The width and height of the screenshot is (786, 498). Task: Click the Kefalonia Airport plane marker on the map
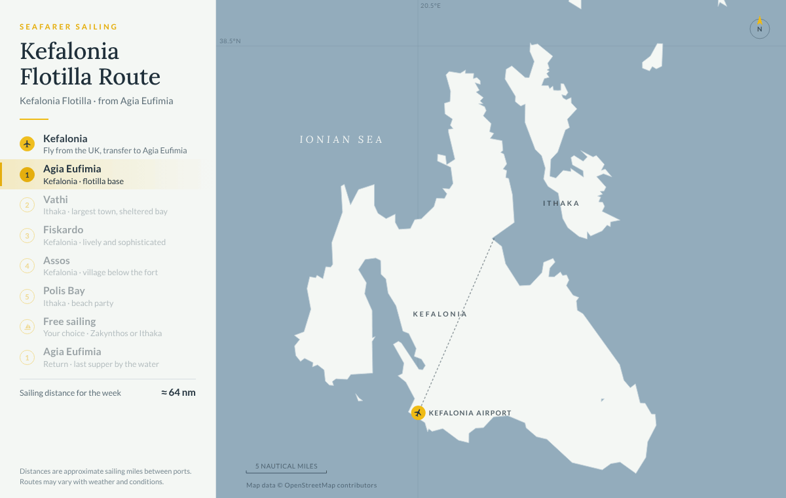coord(418,413)
